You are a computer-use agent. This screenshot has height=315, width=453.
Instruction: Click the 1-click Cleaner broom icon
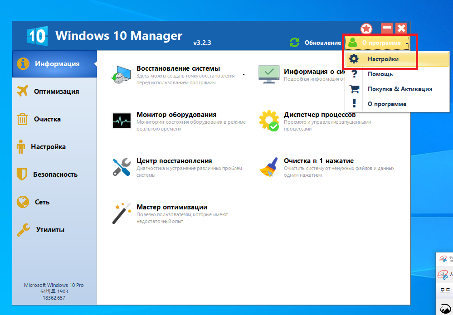point(268,167)
